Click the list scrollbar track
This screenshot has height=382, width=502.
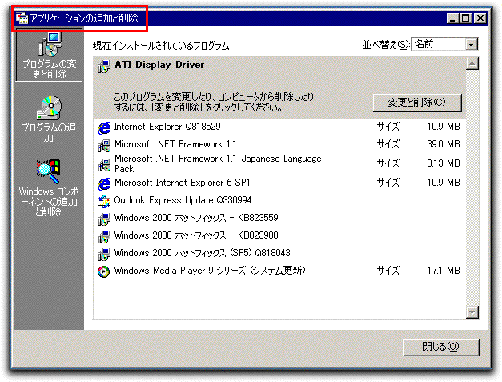point(472,187)
